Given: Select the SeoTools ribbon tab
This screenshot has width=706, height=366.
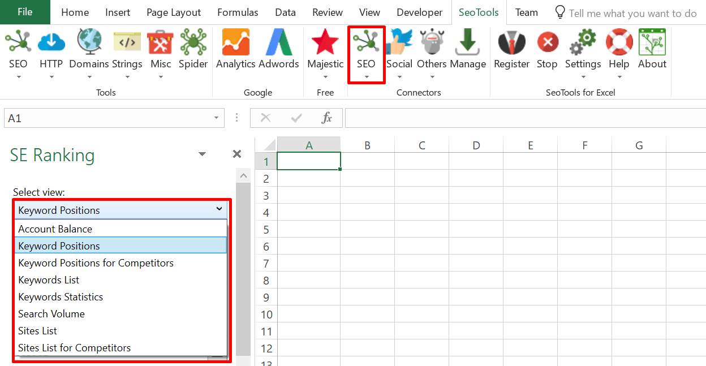Looking at the screenshot, I should pos(479,12).
